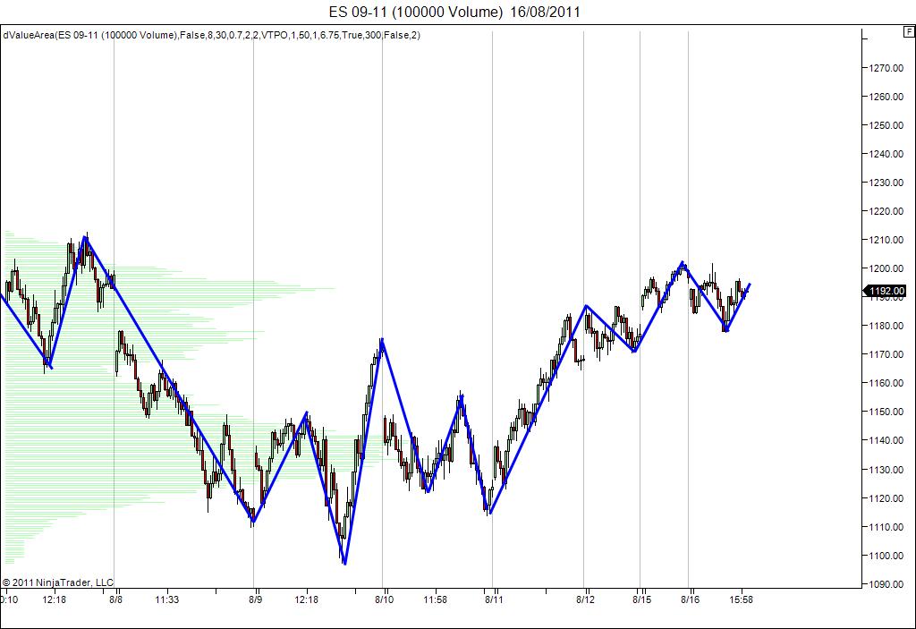Click the 1220.00 price axis label
Image resolution: width=916 pixels, height=629 pixels.
pyautogui.click(x=886, y=211)
